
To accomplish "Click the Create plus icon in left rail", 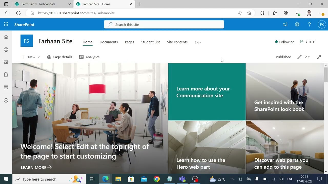I will coord(6,100).
